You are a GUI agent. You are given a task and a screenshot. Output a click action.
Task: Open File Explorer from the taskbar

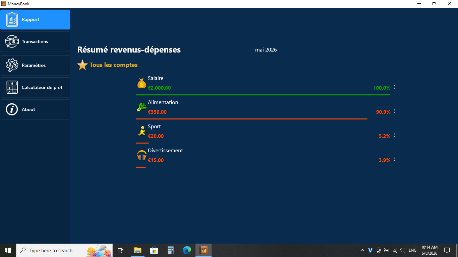tap(138, 250)
